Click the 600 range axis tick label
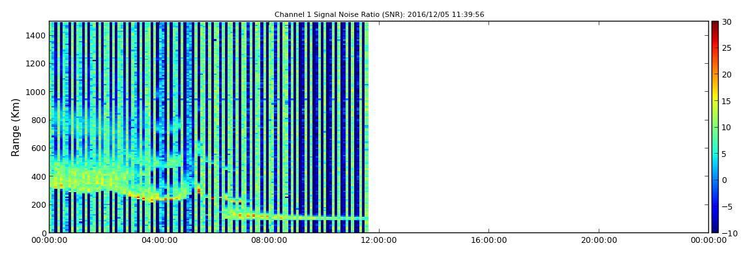 [39, 148]
